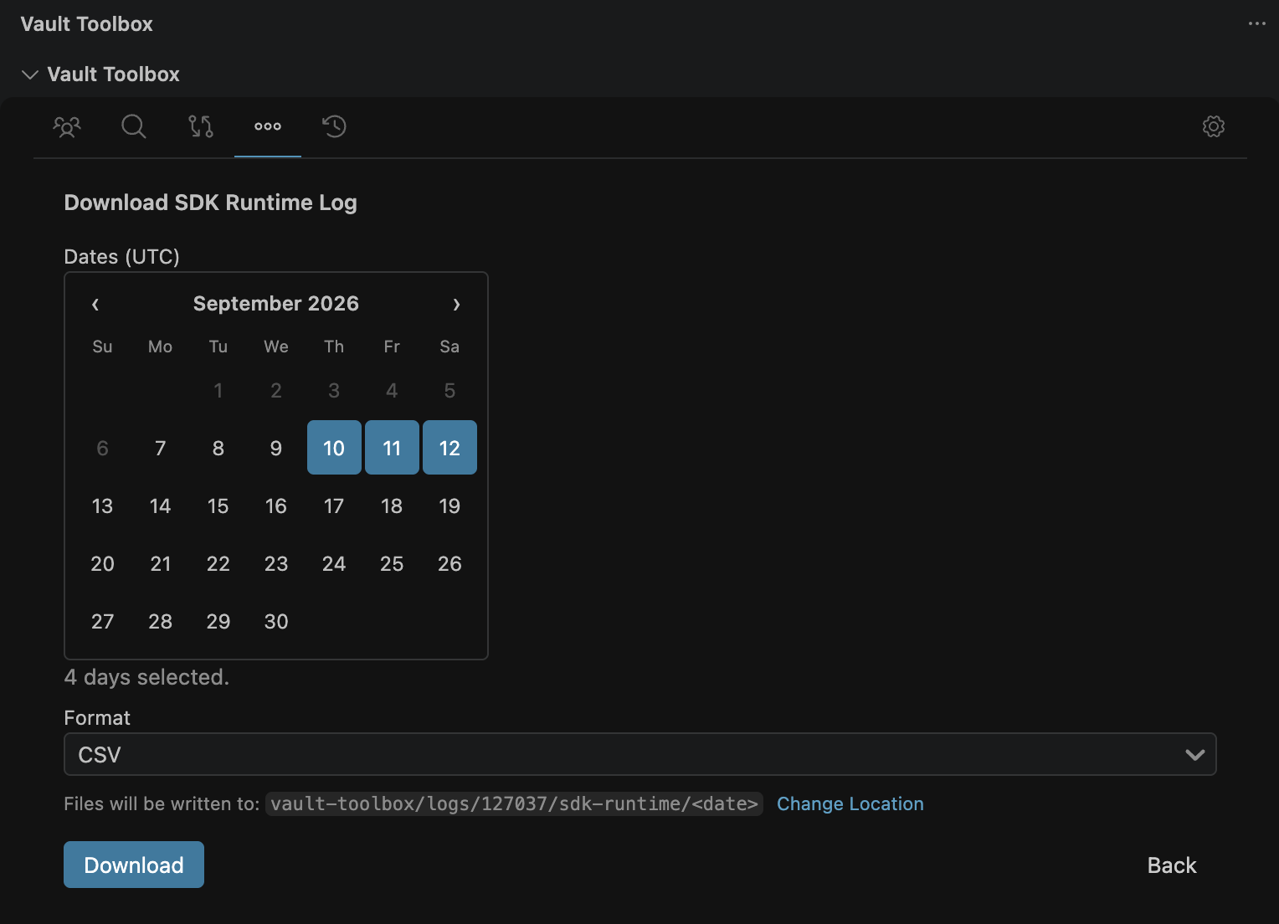The width and height of the screenshot is (1279, 924).
Task: Select the three-circles more tab
Action: coord(268,126)
